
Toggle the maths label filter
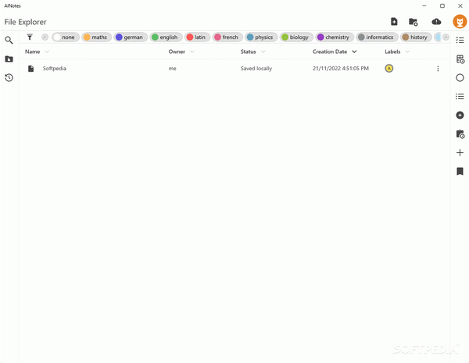(96, 37)
